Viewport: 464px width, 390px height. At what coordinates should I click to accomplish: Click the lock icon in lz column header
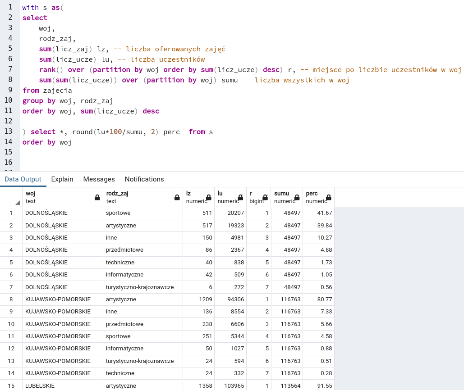208,197
